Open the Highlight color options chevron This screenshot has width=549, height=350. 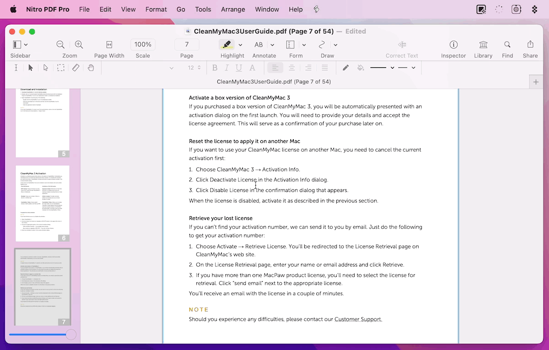(241, 45)
